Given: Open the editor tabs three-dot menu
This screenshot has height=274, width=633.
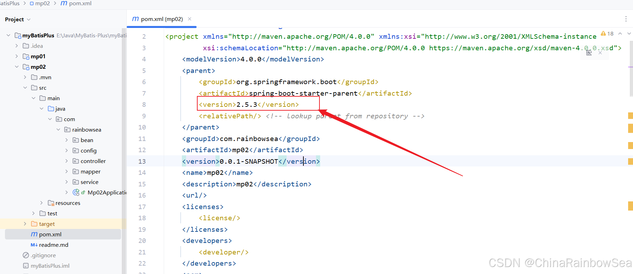Looking at the screenshot, I should (626, 19).
